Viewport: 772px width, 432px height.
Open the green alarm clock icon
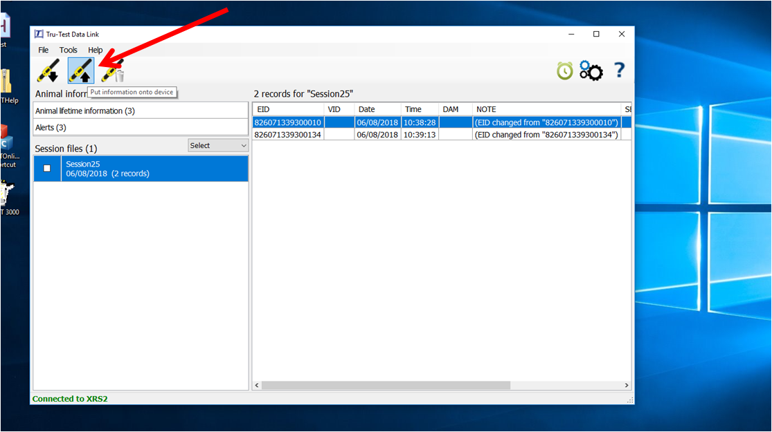[x=565, y=71]
